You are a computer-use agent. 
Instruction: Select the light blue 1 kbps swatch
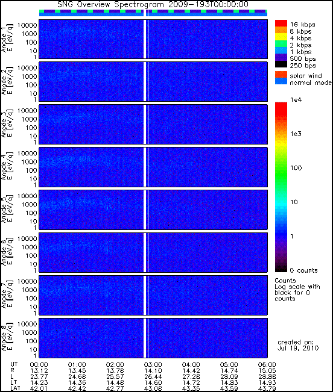281,50
